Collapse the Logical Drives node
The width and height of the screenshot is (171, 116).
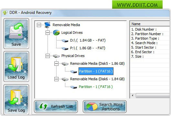(48, 33)
